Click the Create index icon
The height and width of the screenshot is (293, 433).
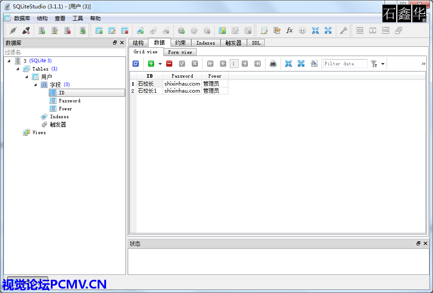point(140,30)
